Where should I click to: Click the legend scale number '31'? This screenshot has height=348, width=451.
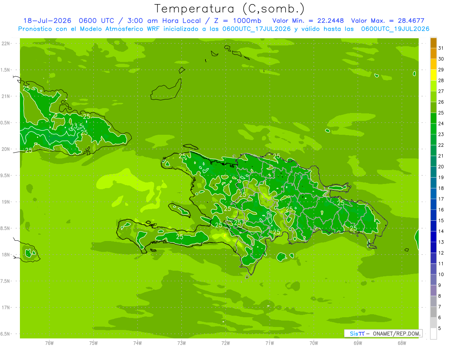(x=441, y=48)
